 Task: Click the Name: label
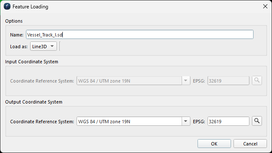(17, 35)
